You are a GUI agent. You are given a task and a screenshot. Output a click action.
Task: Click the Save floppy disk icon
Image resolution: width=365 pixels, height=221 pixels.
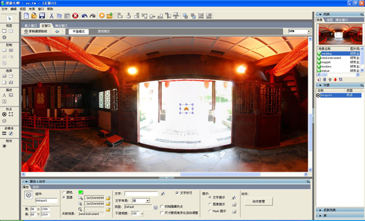tap(42, 16)
